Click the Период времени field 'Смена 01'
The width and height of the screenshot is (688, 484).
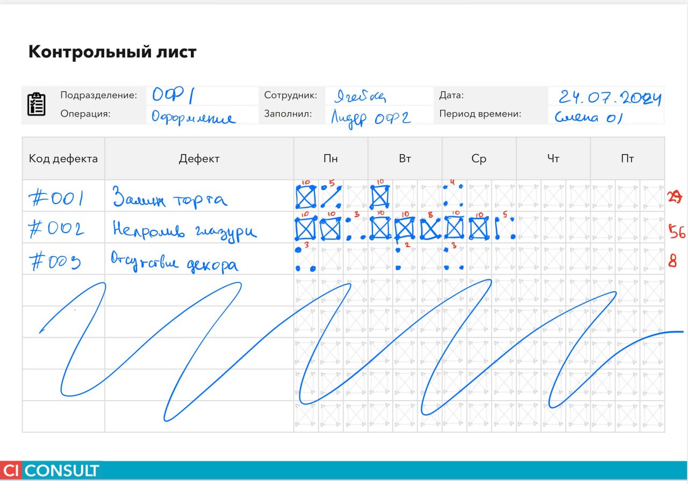(x=606, y=115)
